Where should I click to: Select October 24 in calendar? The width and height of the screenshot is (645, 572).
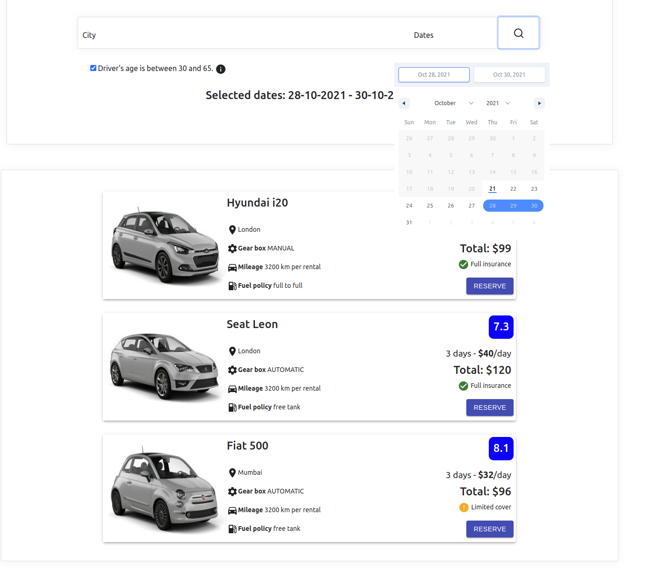[x=409, y=206]
